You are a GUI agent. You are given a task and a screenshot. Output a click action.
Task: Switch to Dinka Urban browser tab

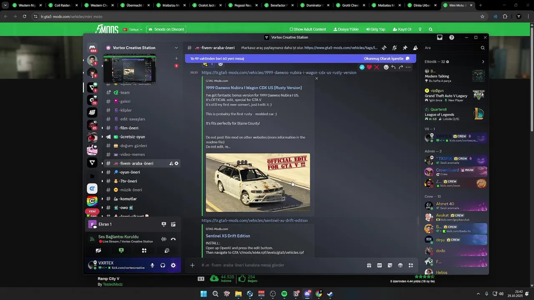click(422, 5)
